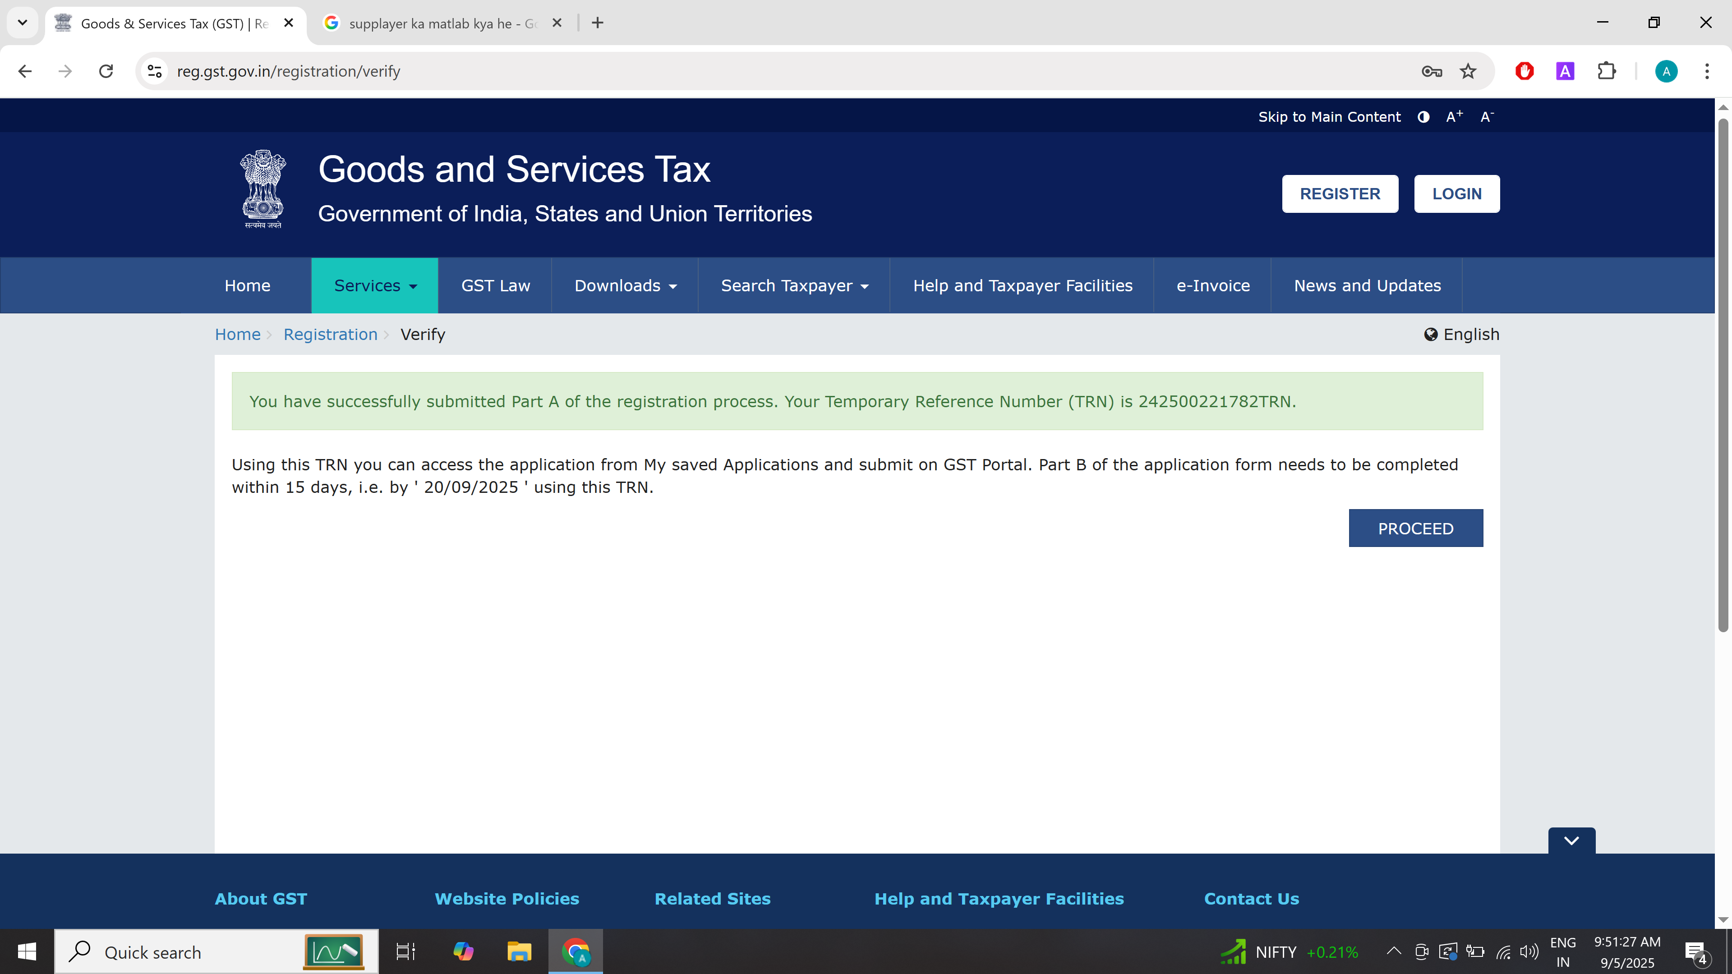Viewport: 1732px width, 974px height.
Task: Click the red adblocker extension icon
Action: tap(1524, 71)
